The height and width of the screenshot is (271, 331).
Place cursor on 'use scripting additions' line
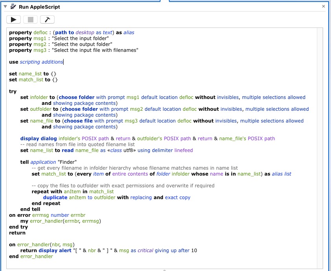coord(36,62)
